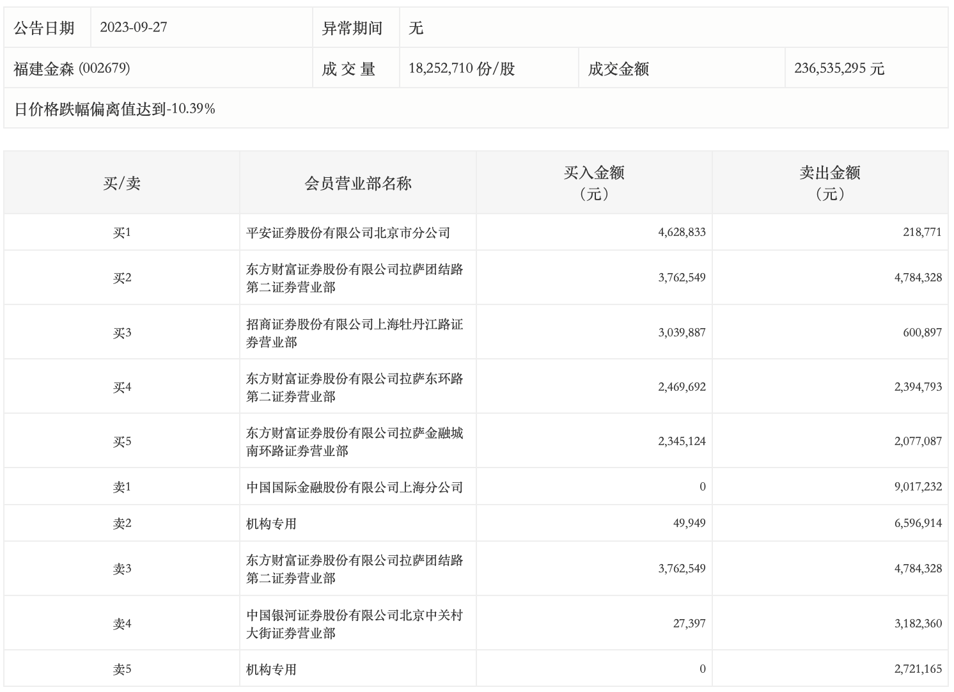Select the 招商证券 上海牡丹江路 branch name
The image size is (954, 692).
tap(354, 333)
